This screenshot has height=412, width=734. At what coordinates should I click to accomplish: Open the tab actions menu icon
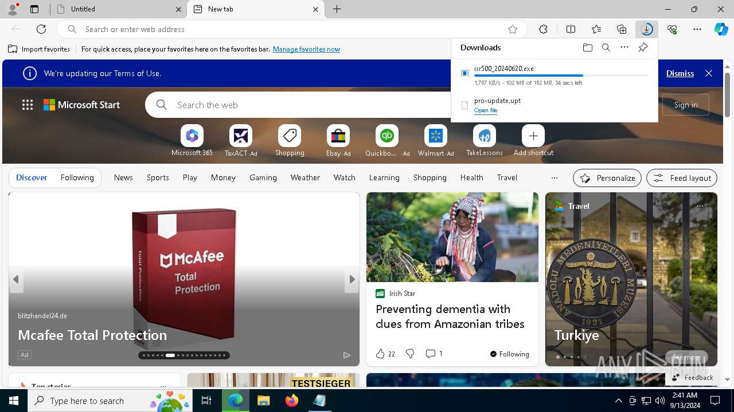(34, 9)
